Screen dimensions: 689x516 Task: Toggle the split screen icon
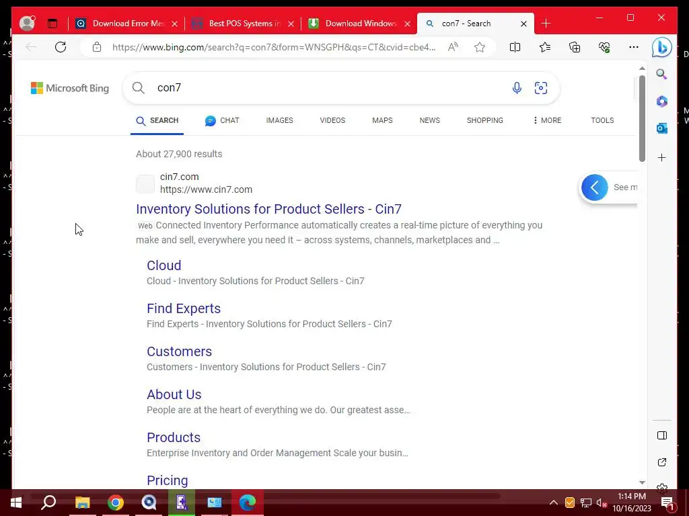coord(515,48)
